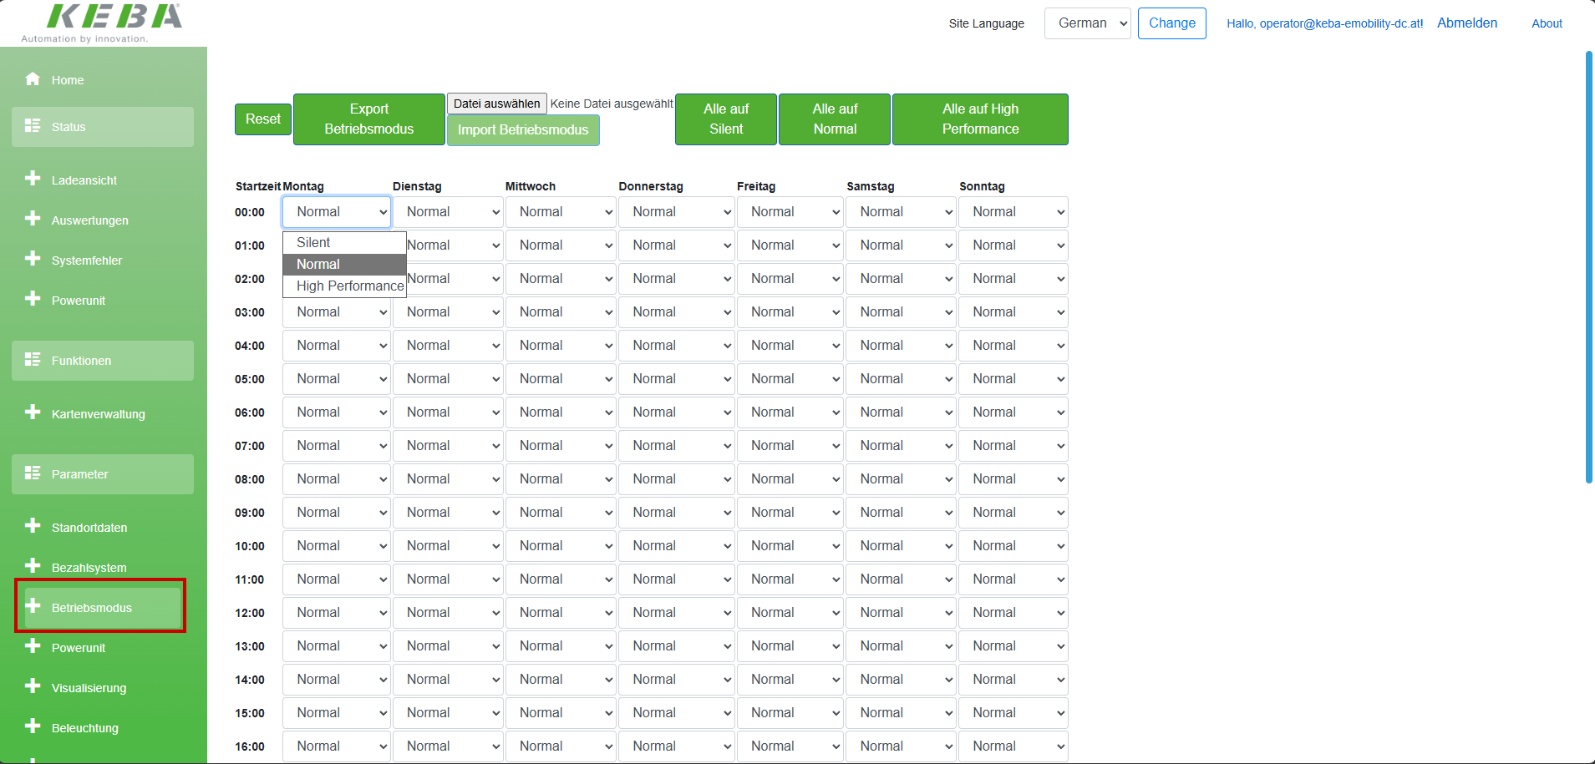Click the plus icon beside Ladeansicht
The height and width of the screenshot is (764, 1595).
(x=33, y=178)
